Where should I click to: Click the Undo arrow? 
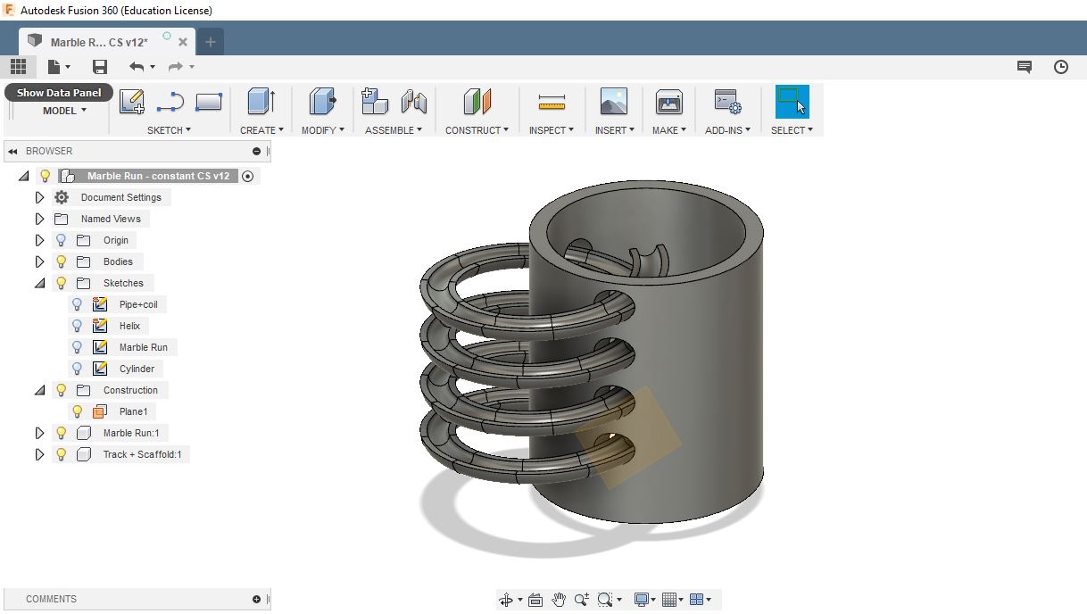pos(136,67)
